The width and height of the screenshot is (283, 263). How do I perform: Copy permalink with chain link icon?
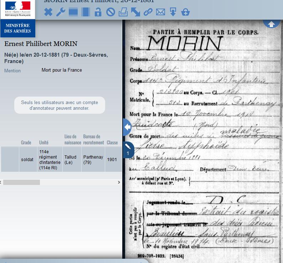point(148,12)
